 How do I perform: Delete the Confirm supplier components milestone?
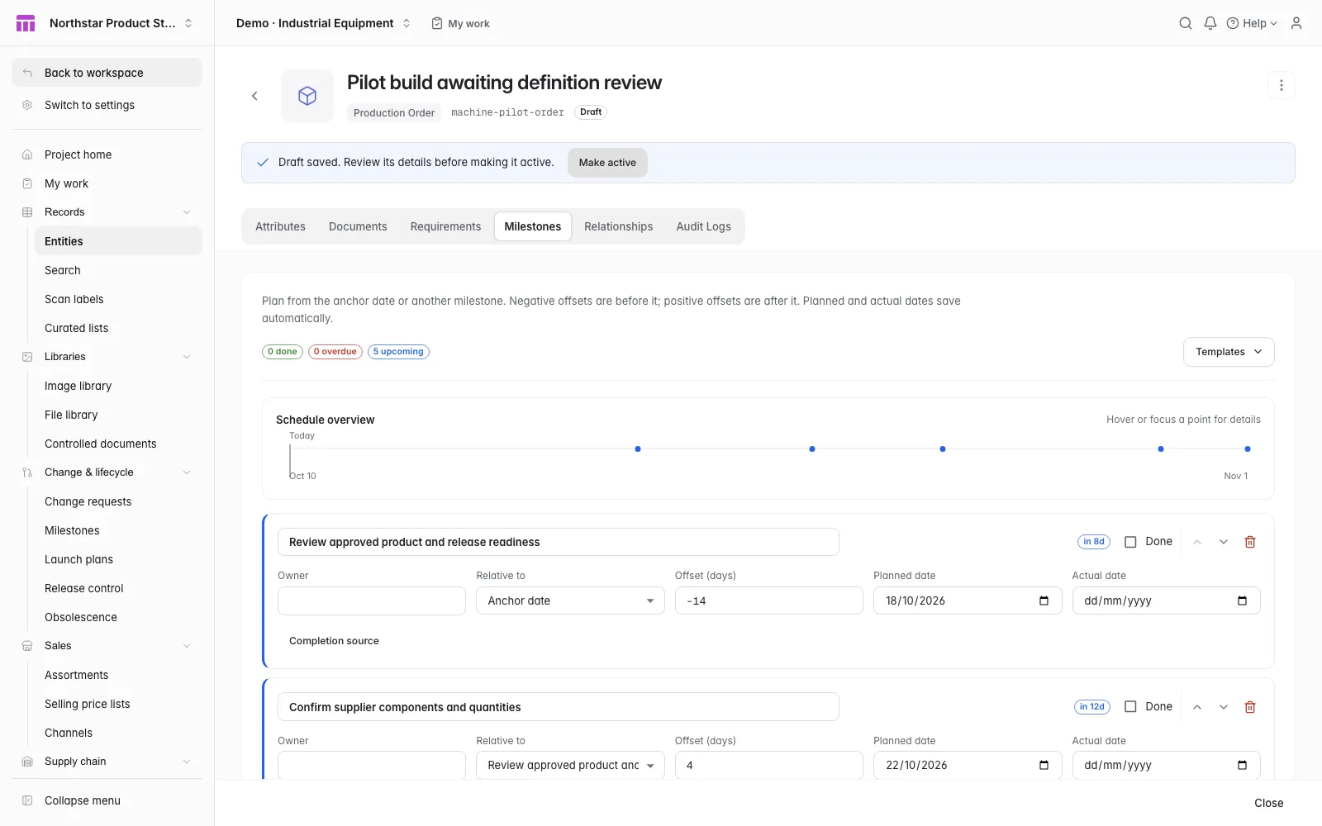pyautogui.click(x=1250, y=707)
